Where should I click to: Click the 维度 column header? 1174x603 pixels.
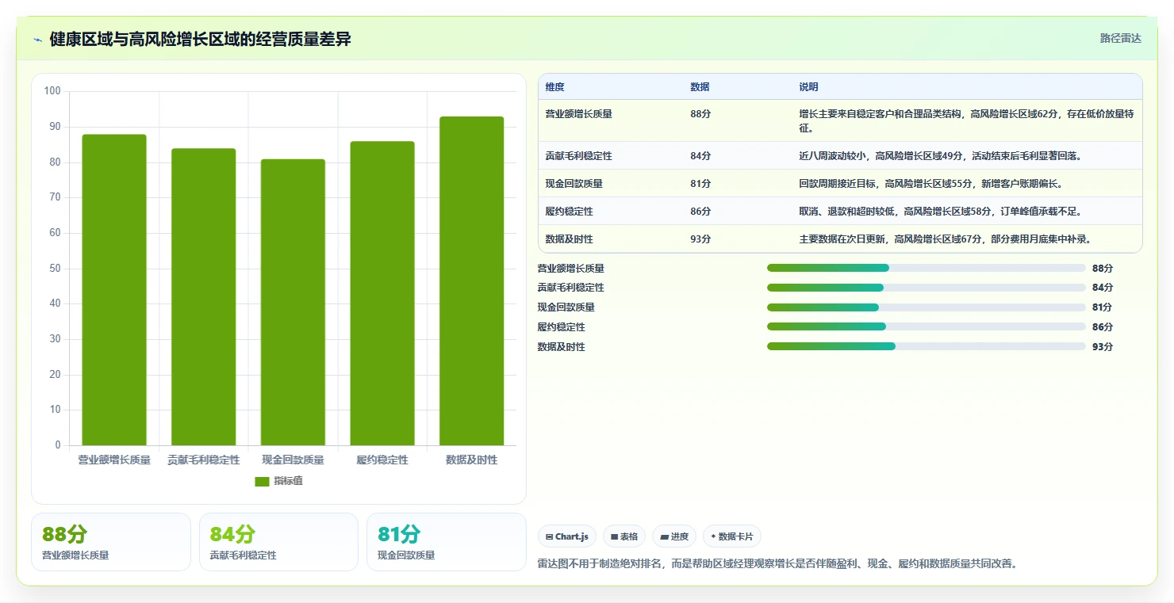(555, 87)
